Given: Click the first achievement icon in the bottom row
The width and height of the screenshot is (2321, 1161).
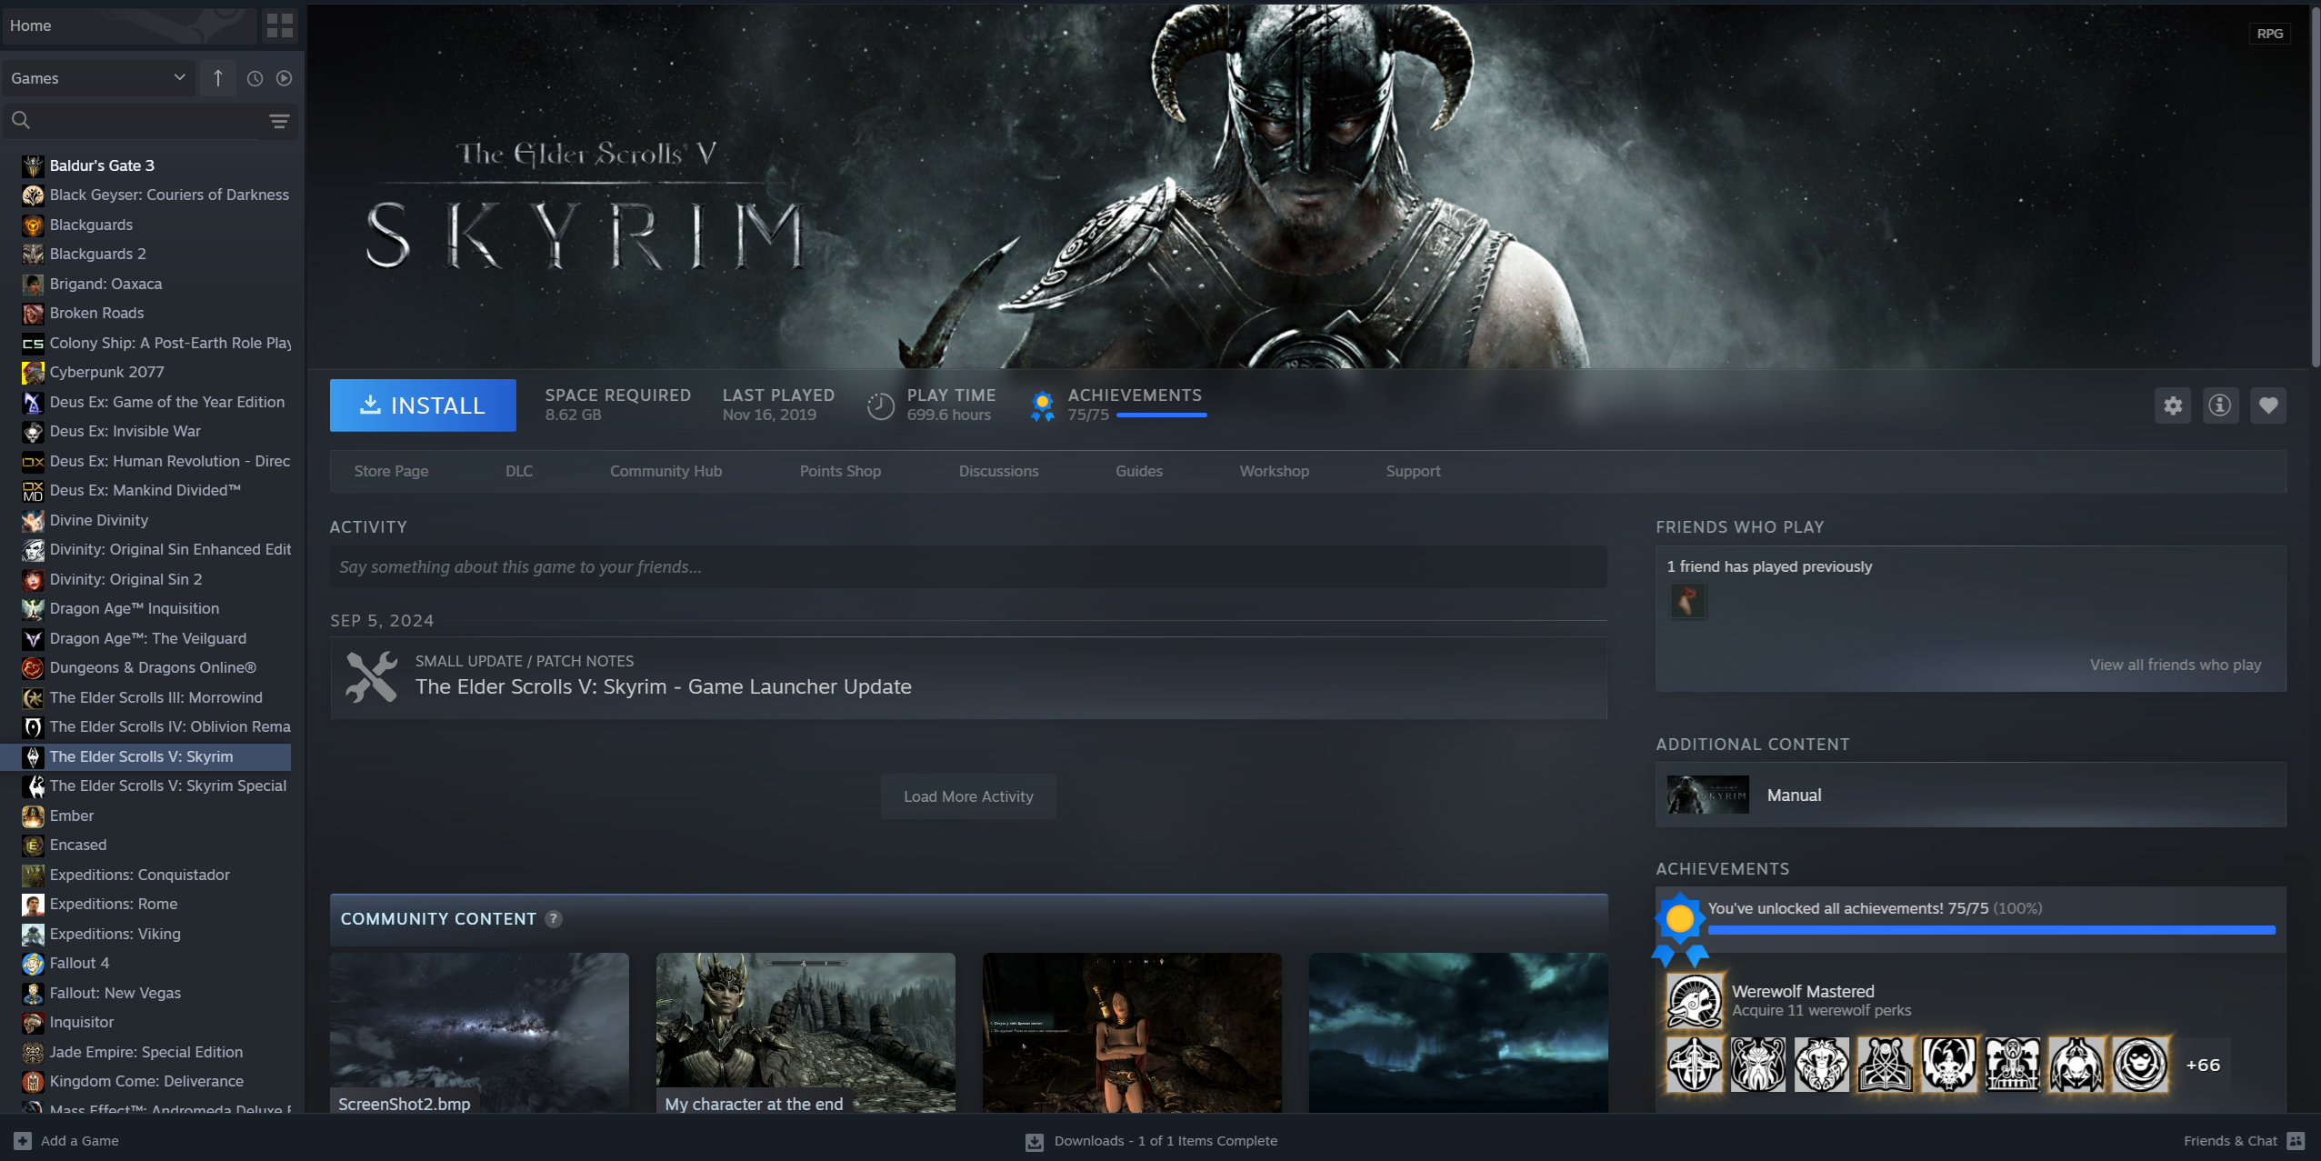Looking at the screenshot, I should 1695,1065.
